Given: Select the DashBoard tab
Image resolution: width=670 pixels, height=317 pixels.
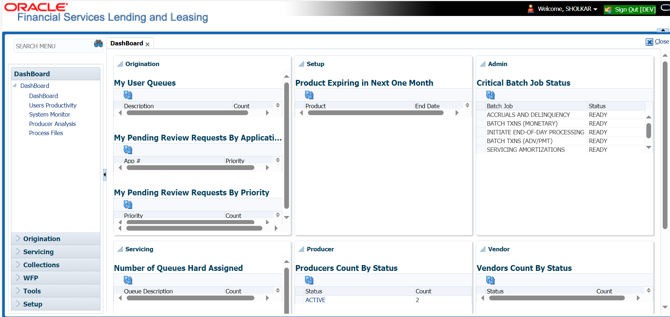Looking at the screenshot, I should (x=127, y=43).
